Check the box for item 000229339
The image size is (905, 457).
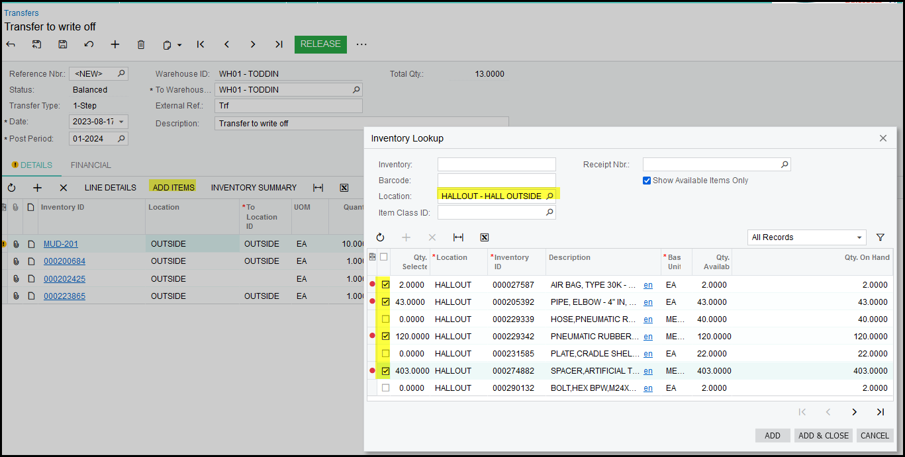(386, 319)
